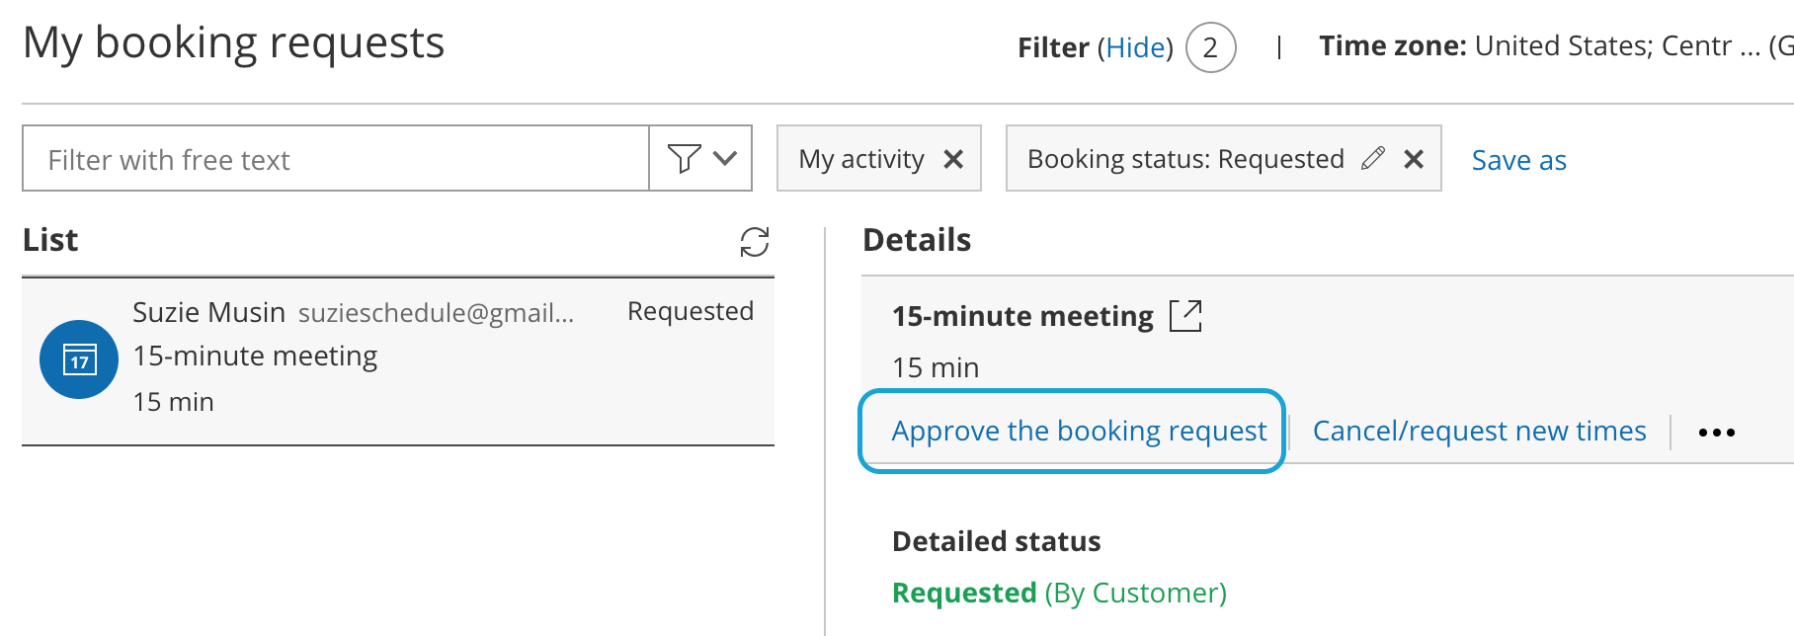Viewport: 1794px width, 636px height.
Task: Hide the filter bar
Action: [x=1135, y=47]
